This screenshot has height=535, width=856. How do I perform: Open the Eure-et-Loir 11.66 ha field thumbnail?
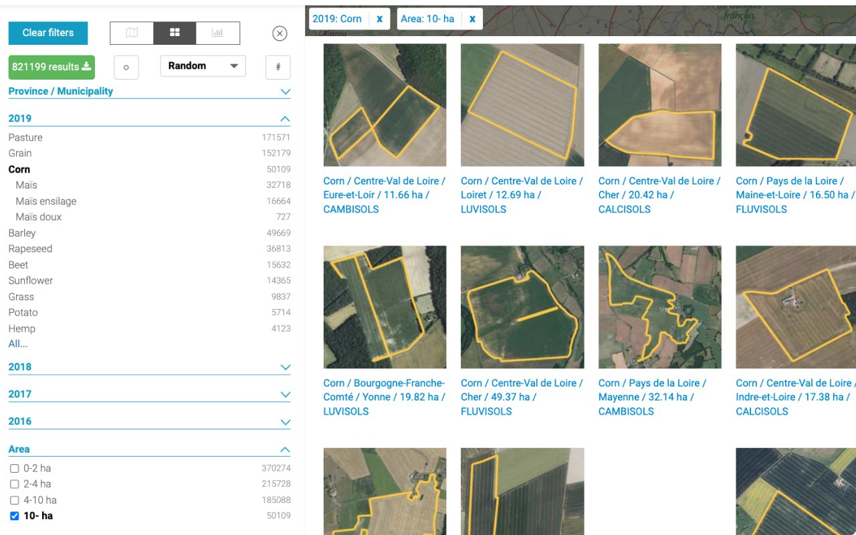[385, 105]
